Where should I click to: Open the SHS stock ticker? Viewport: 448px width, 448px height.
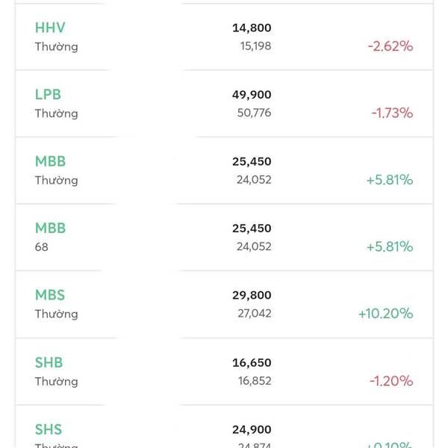tap(49, 429)
